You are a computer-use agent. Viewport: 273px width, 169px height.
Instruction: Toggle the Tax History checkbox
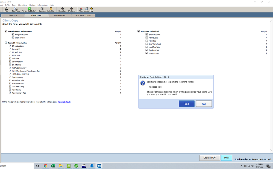(x=10, y=90)
